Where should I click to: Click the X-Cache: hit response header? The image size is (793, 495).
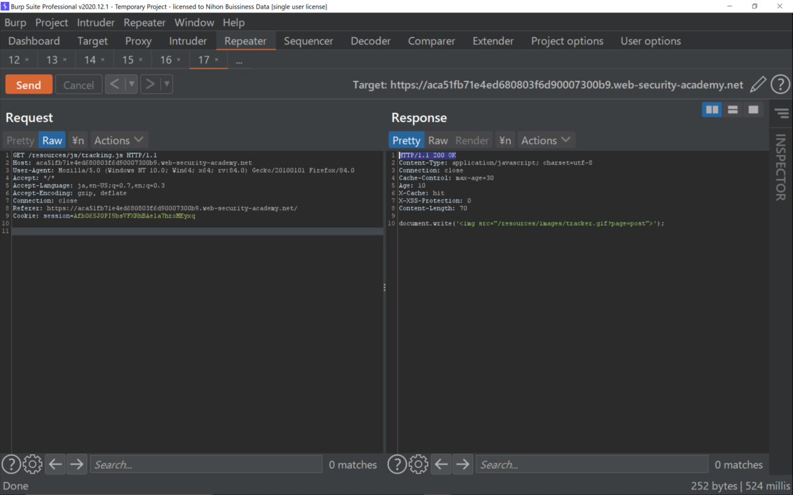coord(422,193)
